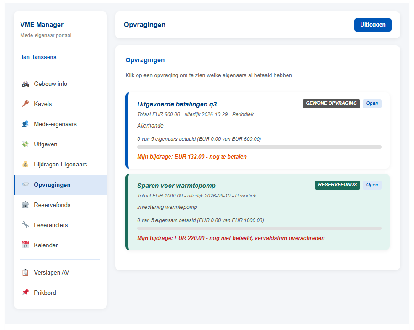Viewport: 414px width, 330px height.
Task: Click the progress bar of Uitgevoerde betalingen q3
Action: tap(259, 147)
